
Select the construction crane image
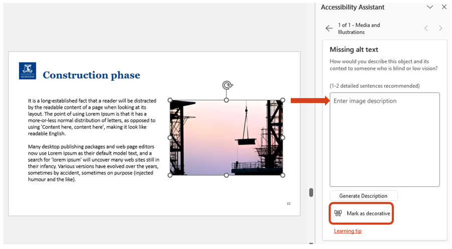[226, 138]
